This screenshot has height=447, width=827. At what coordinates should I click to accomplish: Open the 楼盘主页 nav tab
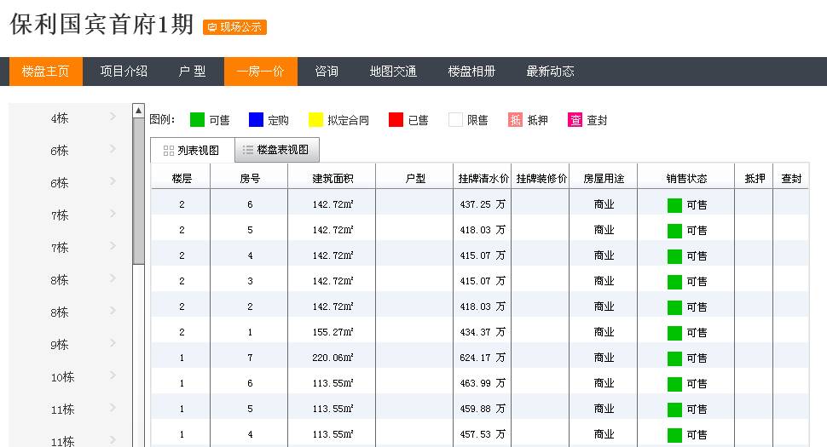pyautogui.click(x=45, y=71)
